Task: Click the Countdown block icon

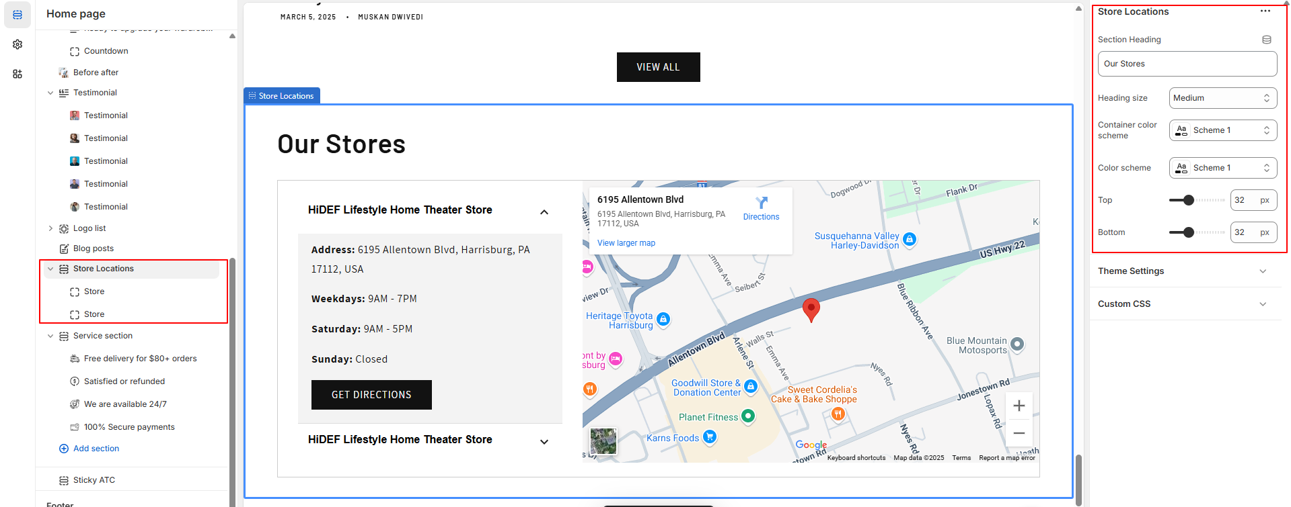Action: 75,51
